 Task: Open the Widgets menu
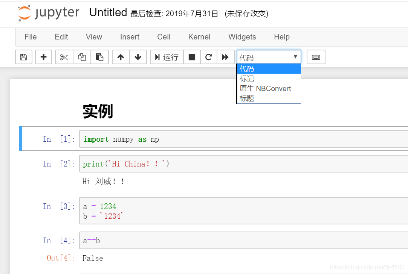(242, 37)
